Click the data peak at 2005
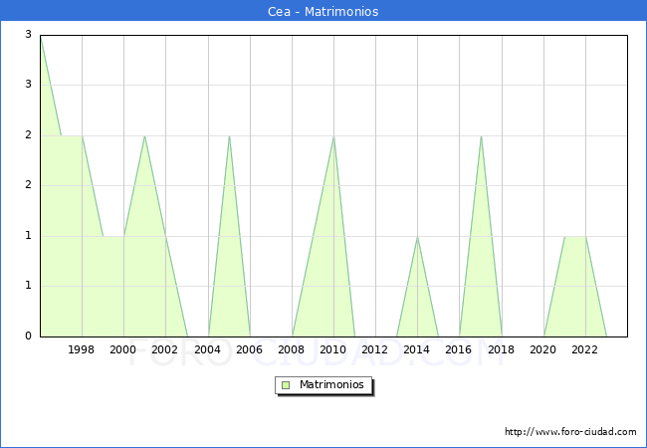 (x=229, y=135)
